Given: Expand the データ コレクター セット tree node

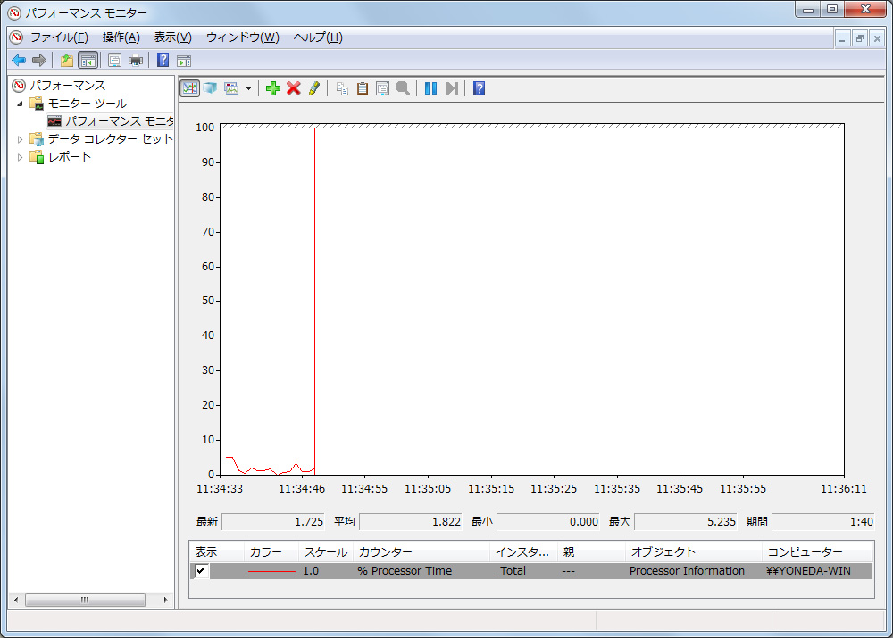Looking at the screenshot, I should point(21,139).
